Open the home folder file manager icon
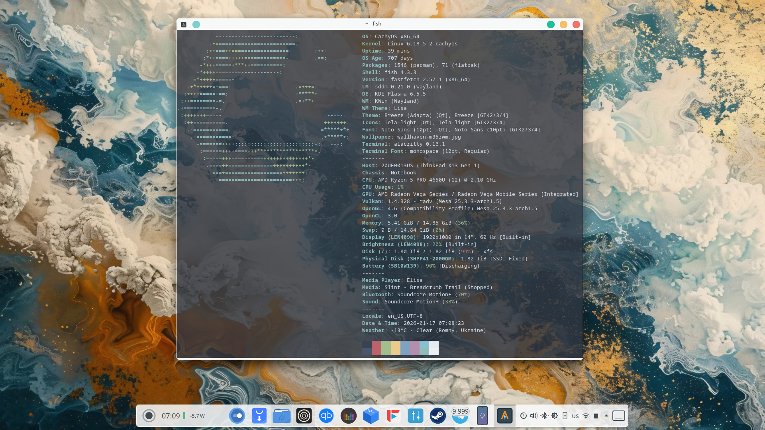765x430 pixels. click(282, 416)
